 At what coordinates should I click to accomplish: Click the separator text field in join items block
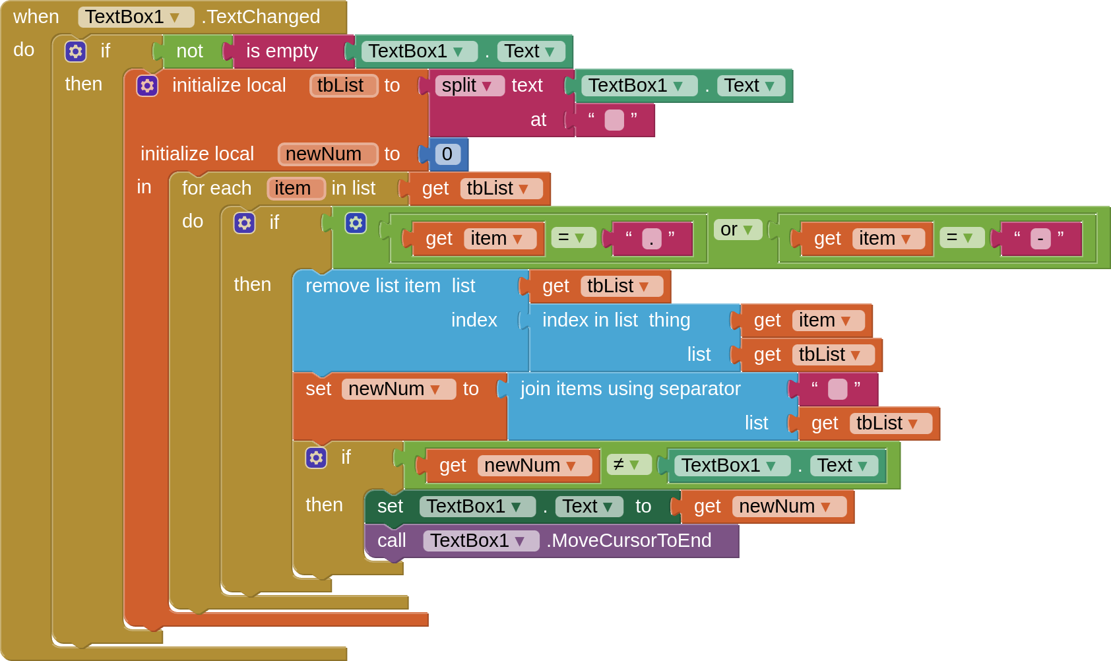837,389
